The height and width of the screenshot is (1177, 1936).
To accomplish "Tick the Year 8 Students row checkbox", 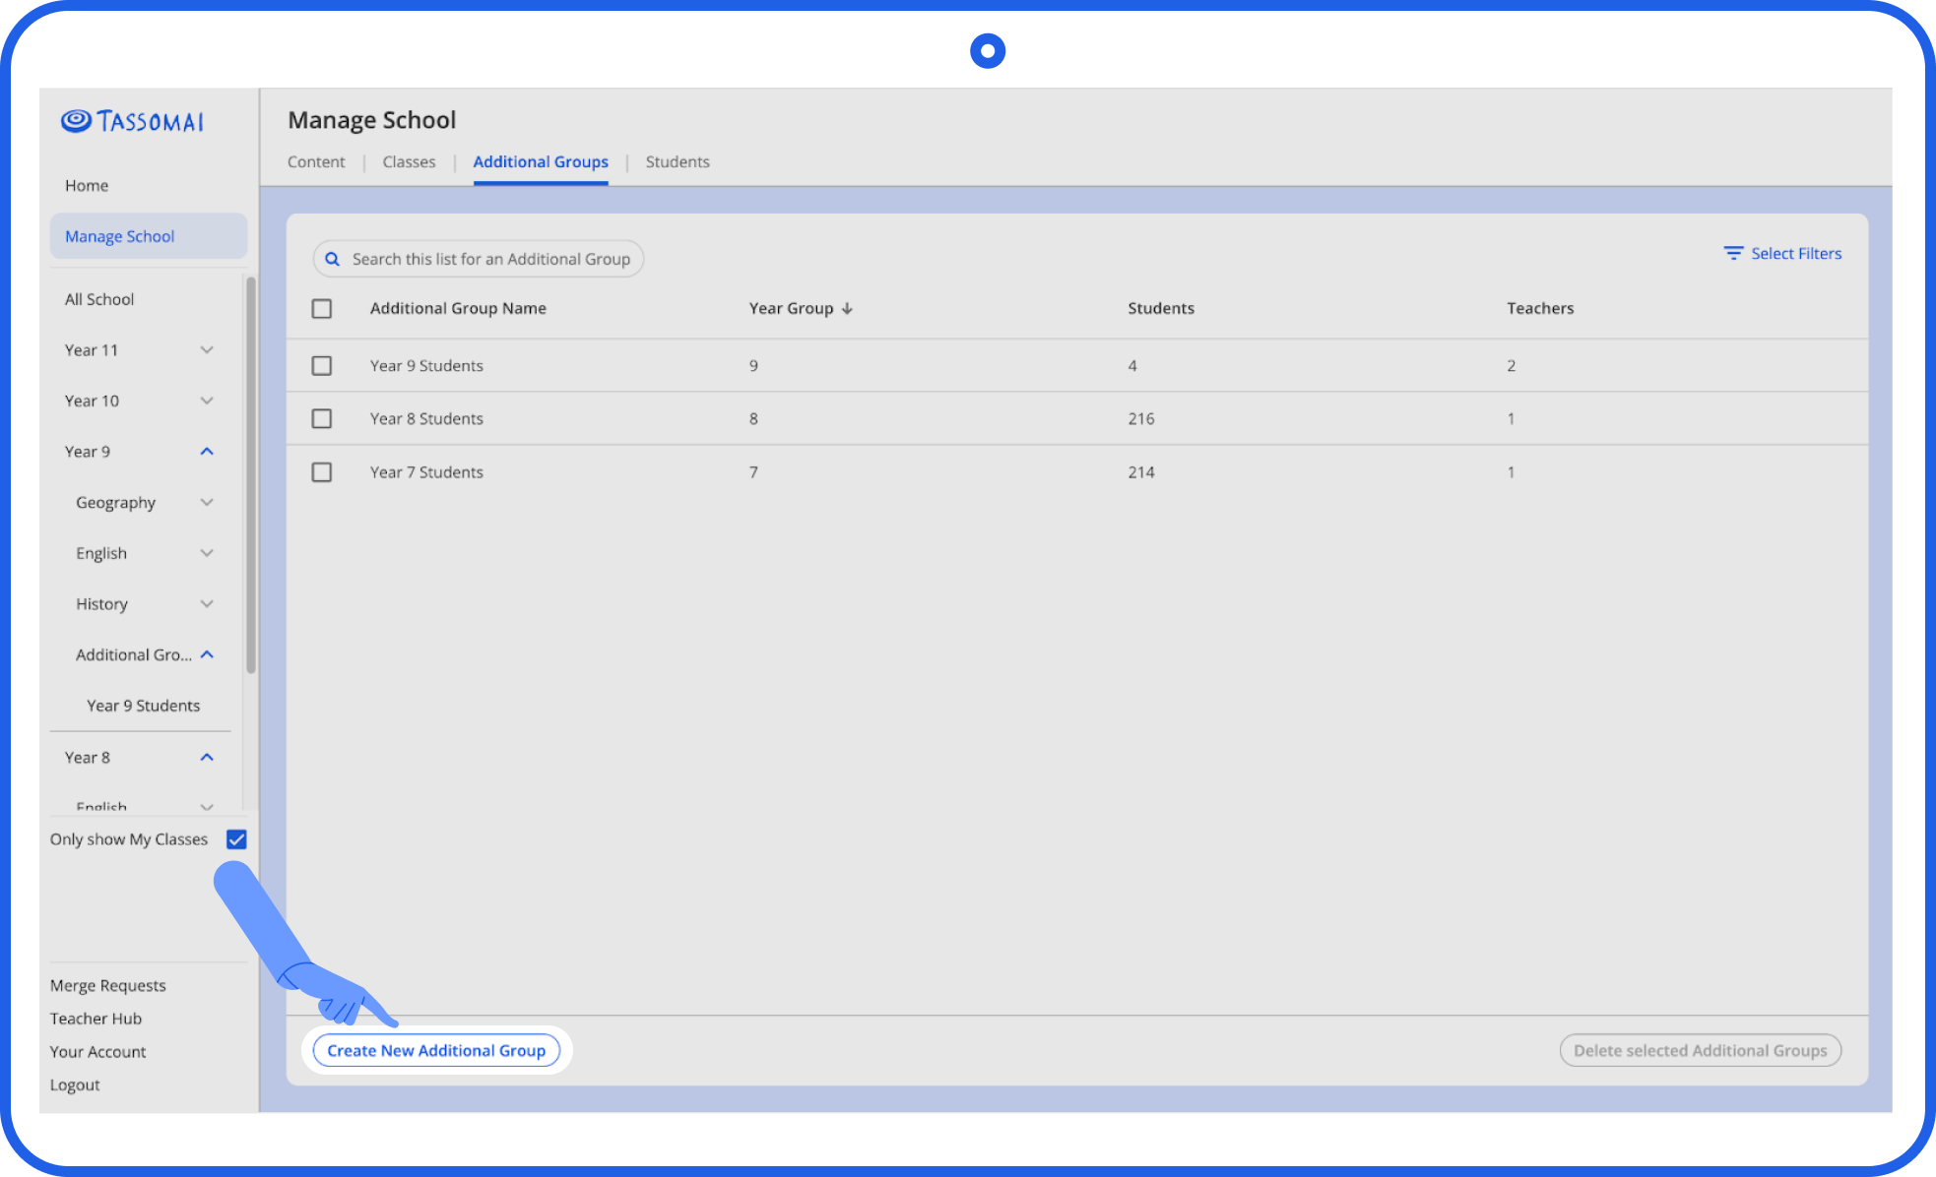I will point(322,419).
